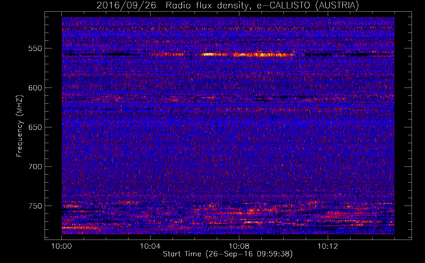Click the 10:08 time axis label

pyautogui.click(x=239, y=246)
